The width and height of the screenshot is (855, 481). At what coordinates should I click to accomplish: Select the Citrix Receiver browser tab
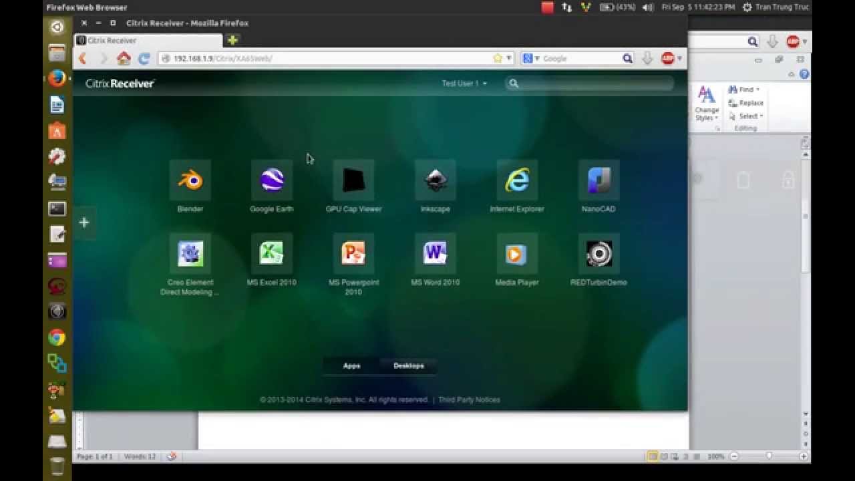click(148, 40)
